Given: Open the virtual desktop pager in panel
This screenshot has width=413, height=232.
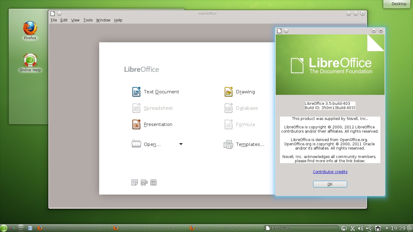Looking at the screenshot, I should [x=21, y=228].
